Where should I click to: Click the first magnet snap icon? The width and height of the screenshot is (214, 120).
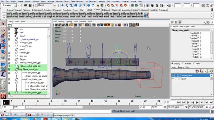(x=108, y=5)
